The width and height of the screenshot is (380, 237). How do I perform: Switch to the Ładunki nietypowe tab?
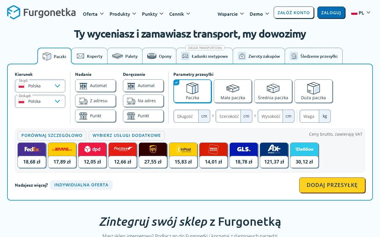[205, 56]
